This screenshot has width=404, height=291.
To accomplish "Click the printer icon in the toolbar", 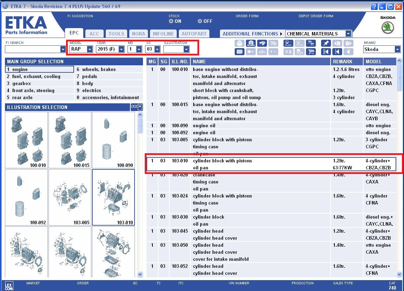I will tap(239, 43).
